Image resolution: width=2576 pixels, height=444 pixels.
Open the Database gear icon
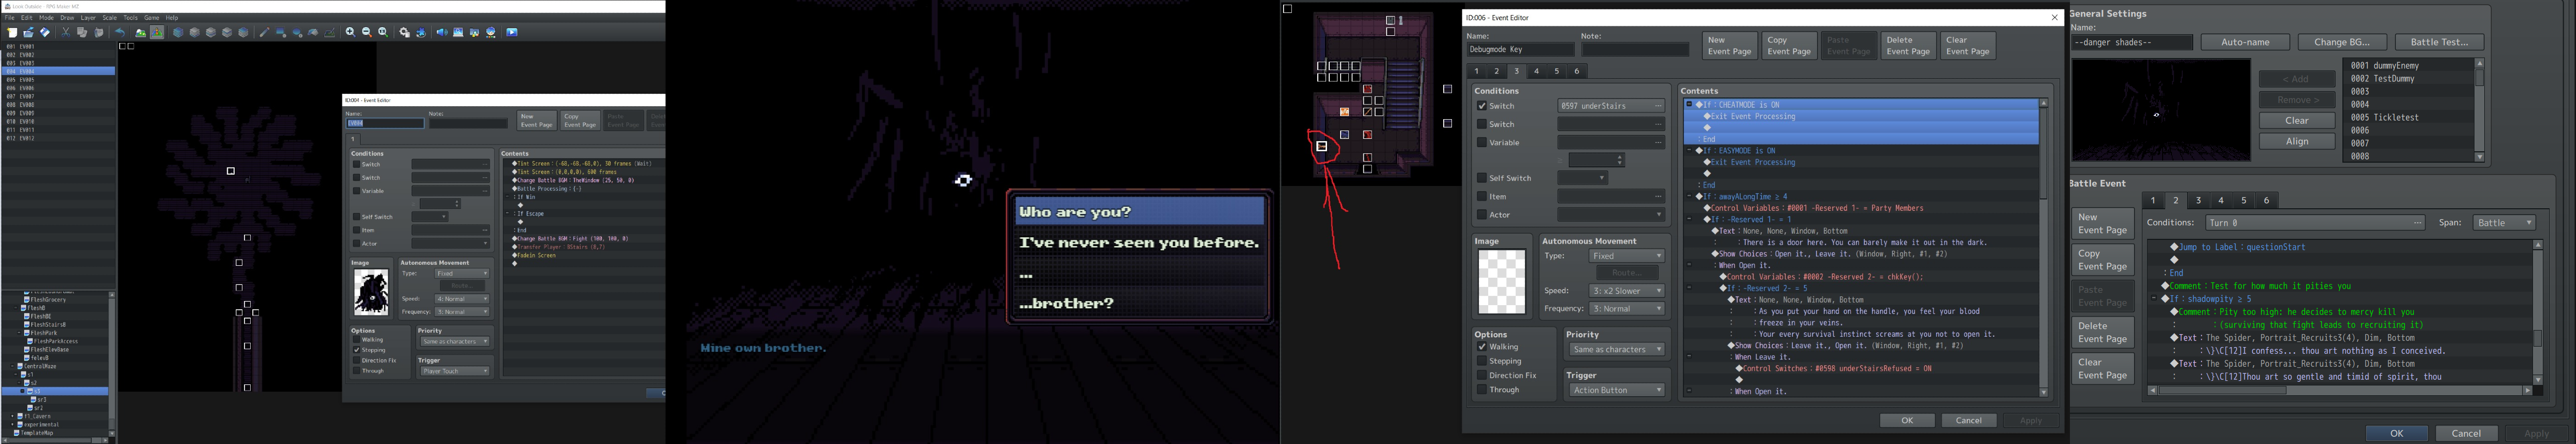pyautogui.click(x=404, y=32)
